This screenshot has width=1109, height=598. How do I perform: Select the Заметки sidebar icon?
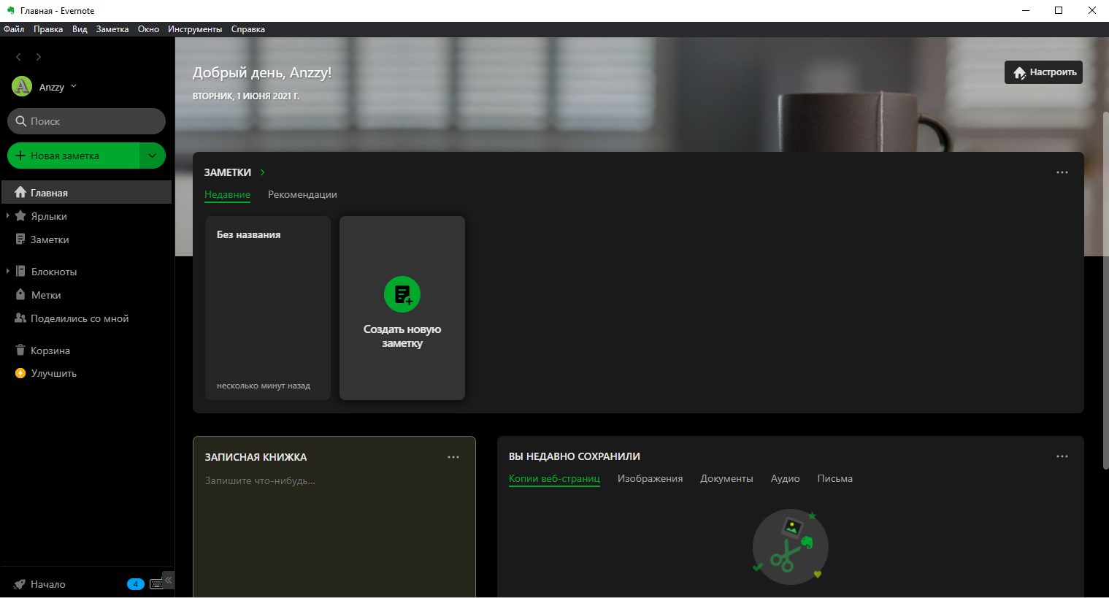(x=20, y=239)
